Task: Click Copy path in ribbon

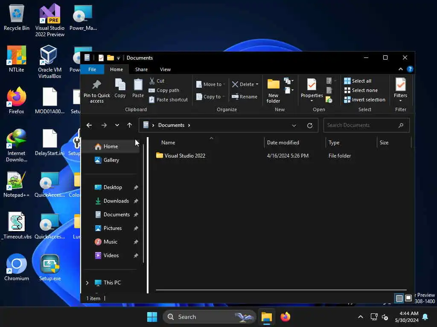Action: [x=164, y=90]
